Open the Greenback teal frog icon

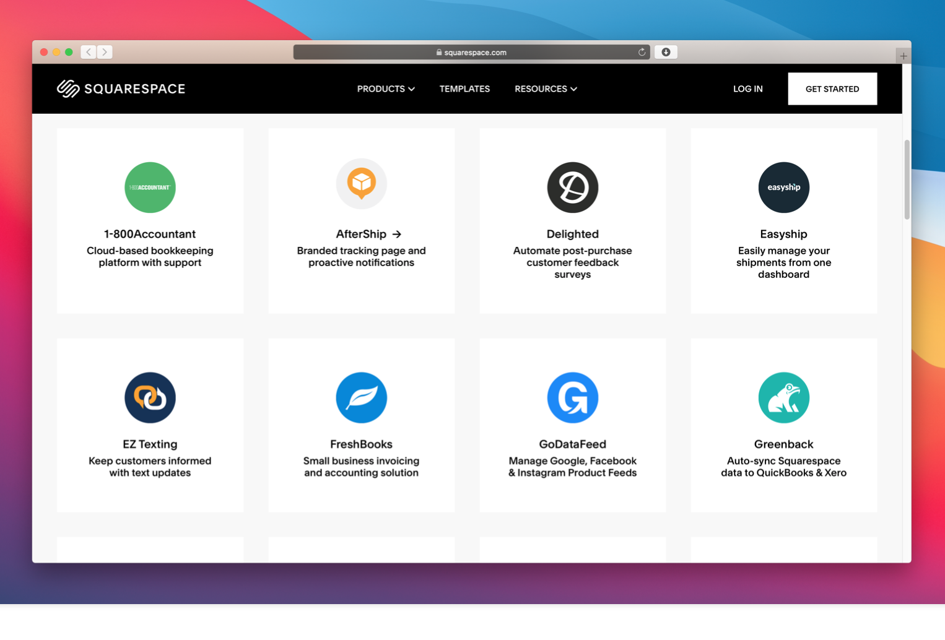click(x=783, y=397)
